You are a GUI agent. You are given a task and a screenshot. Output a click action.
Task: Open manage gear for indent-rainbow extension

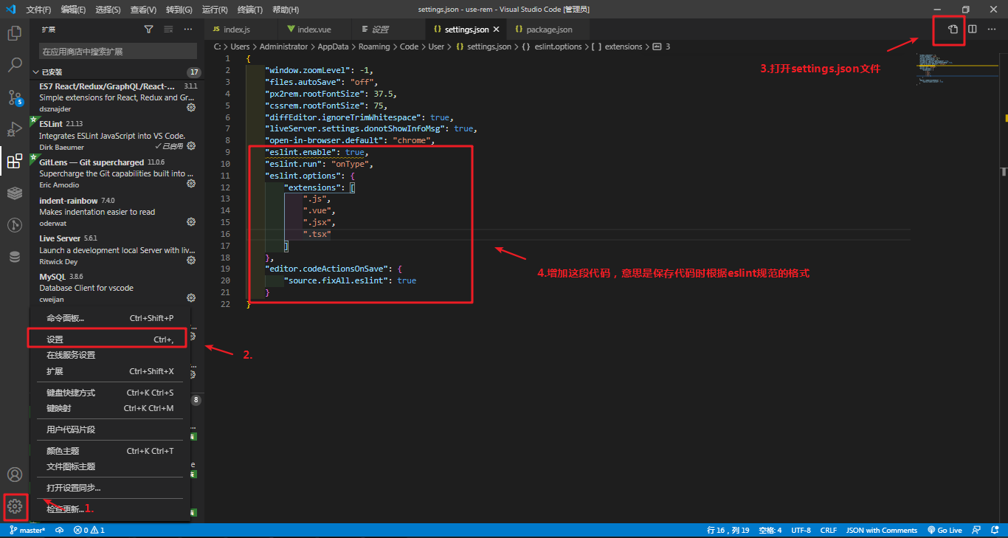pos(191,222)
